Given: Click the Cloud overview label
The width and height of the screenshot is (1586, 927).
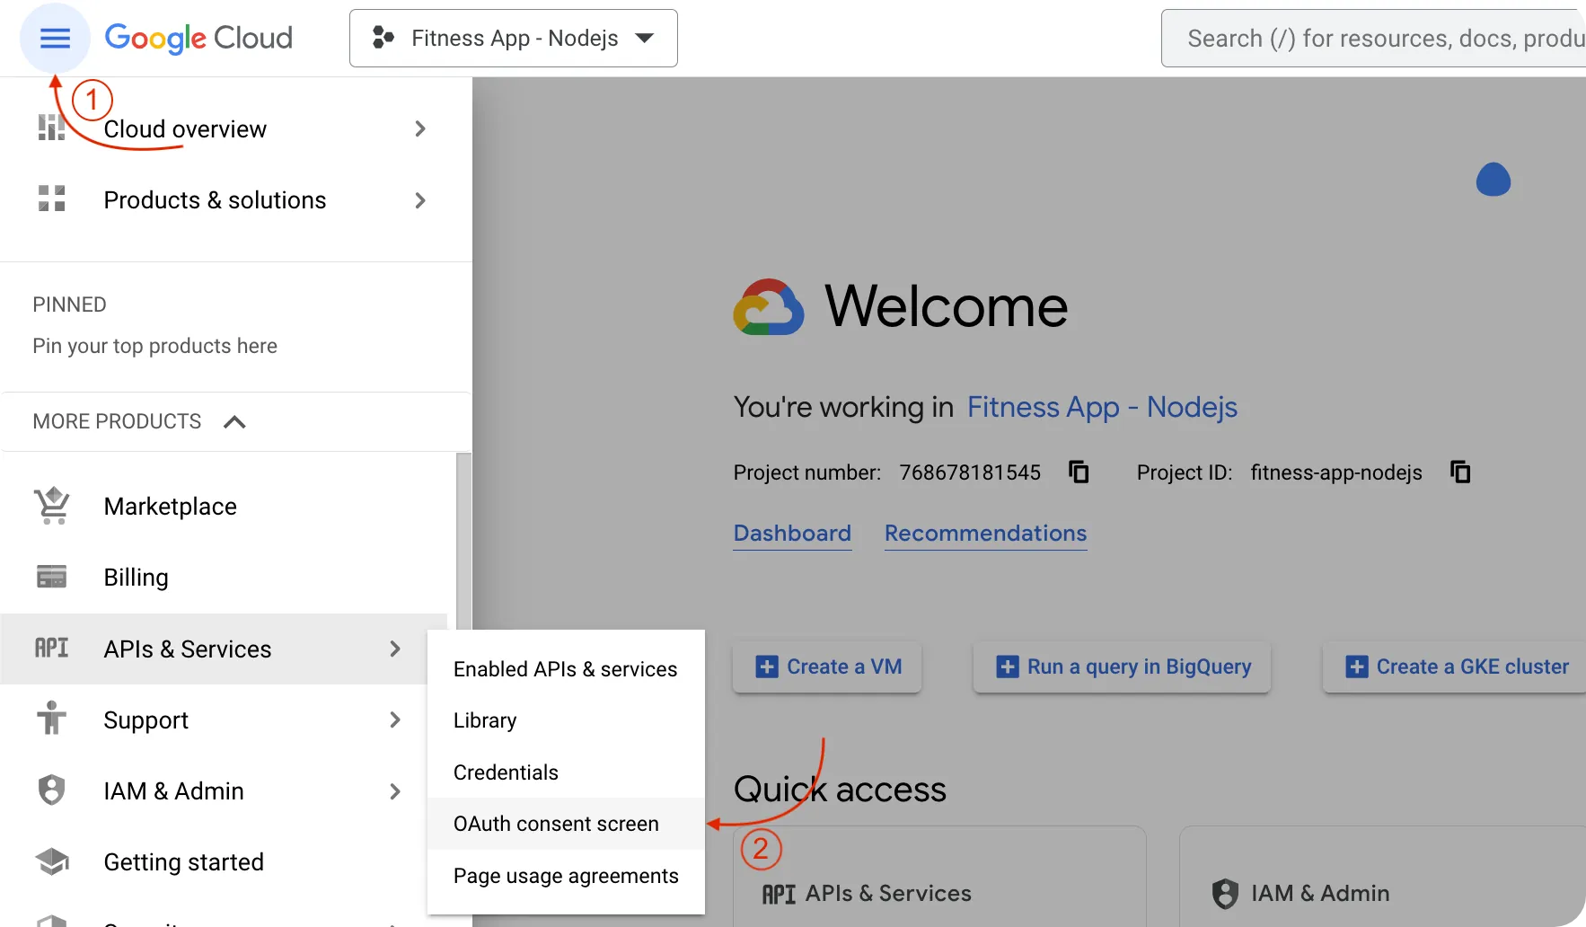Looking at the screenshot, I should (x=185, y=129).
